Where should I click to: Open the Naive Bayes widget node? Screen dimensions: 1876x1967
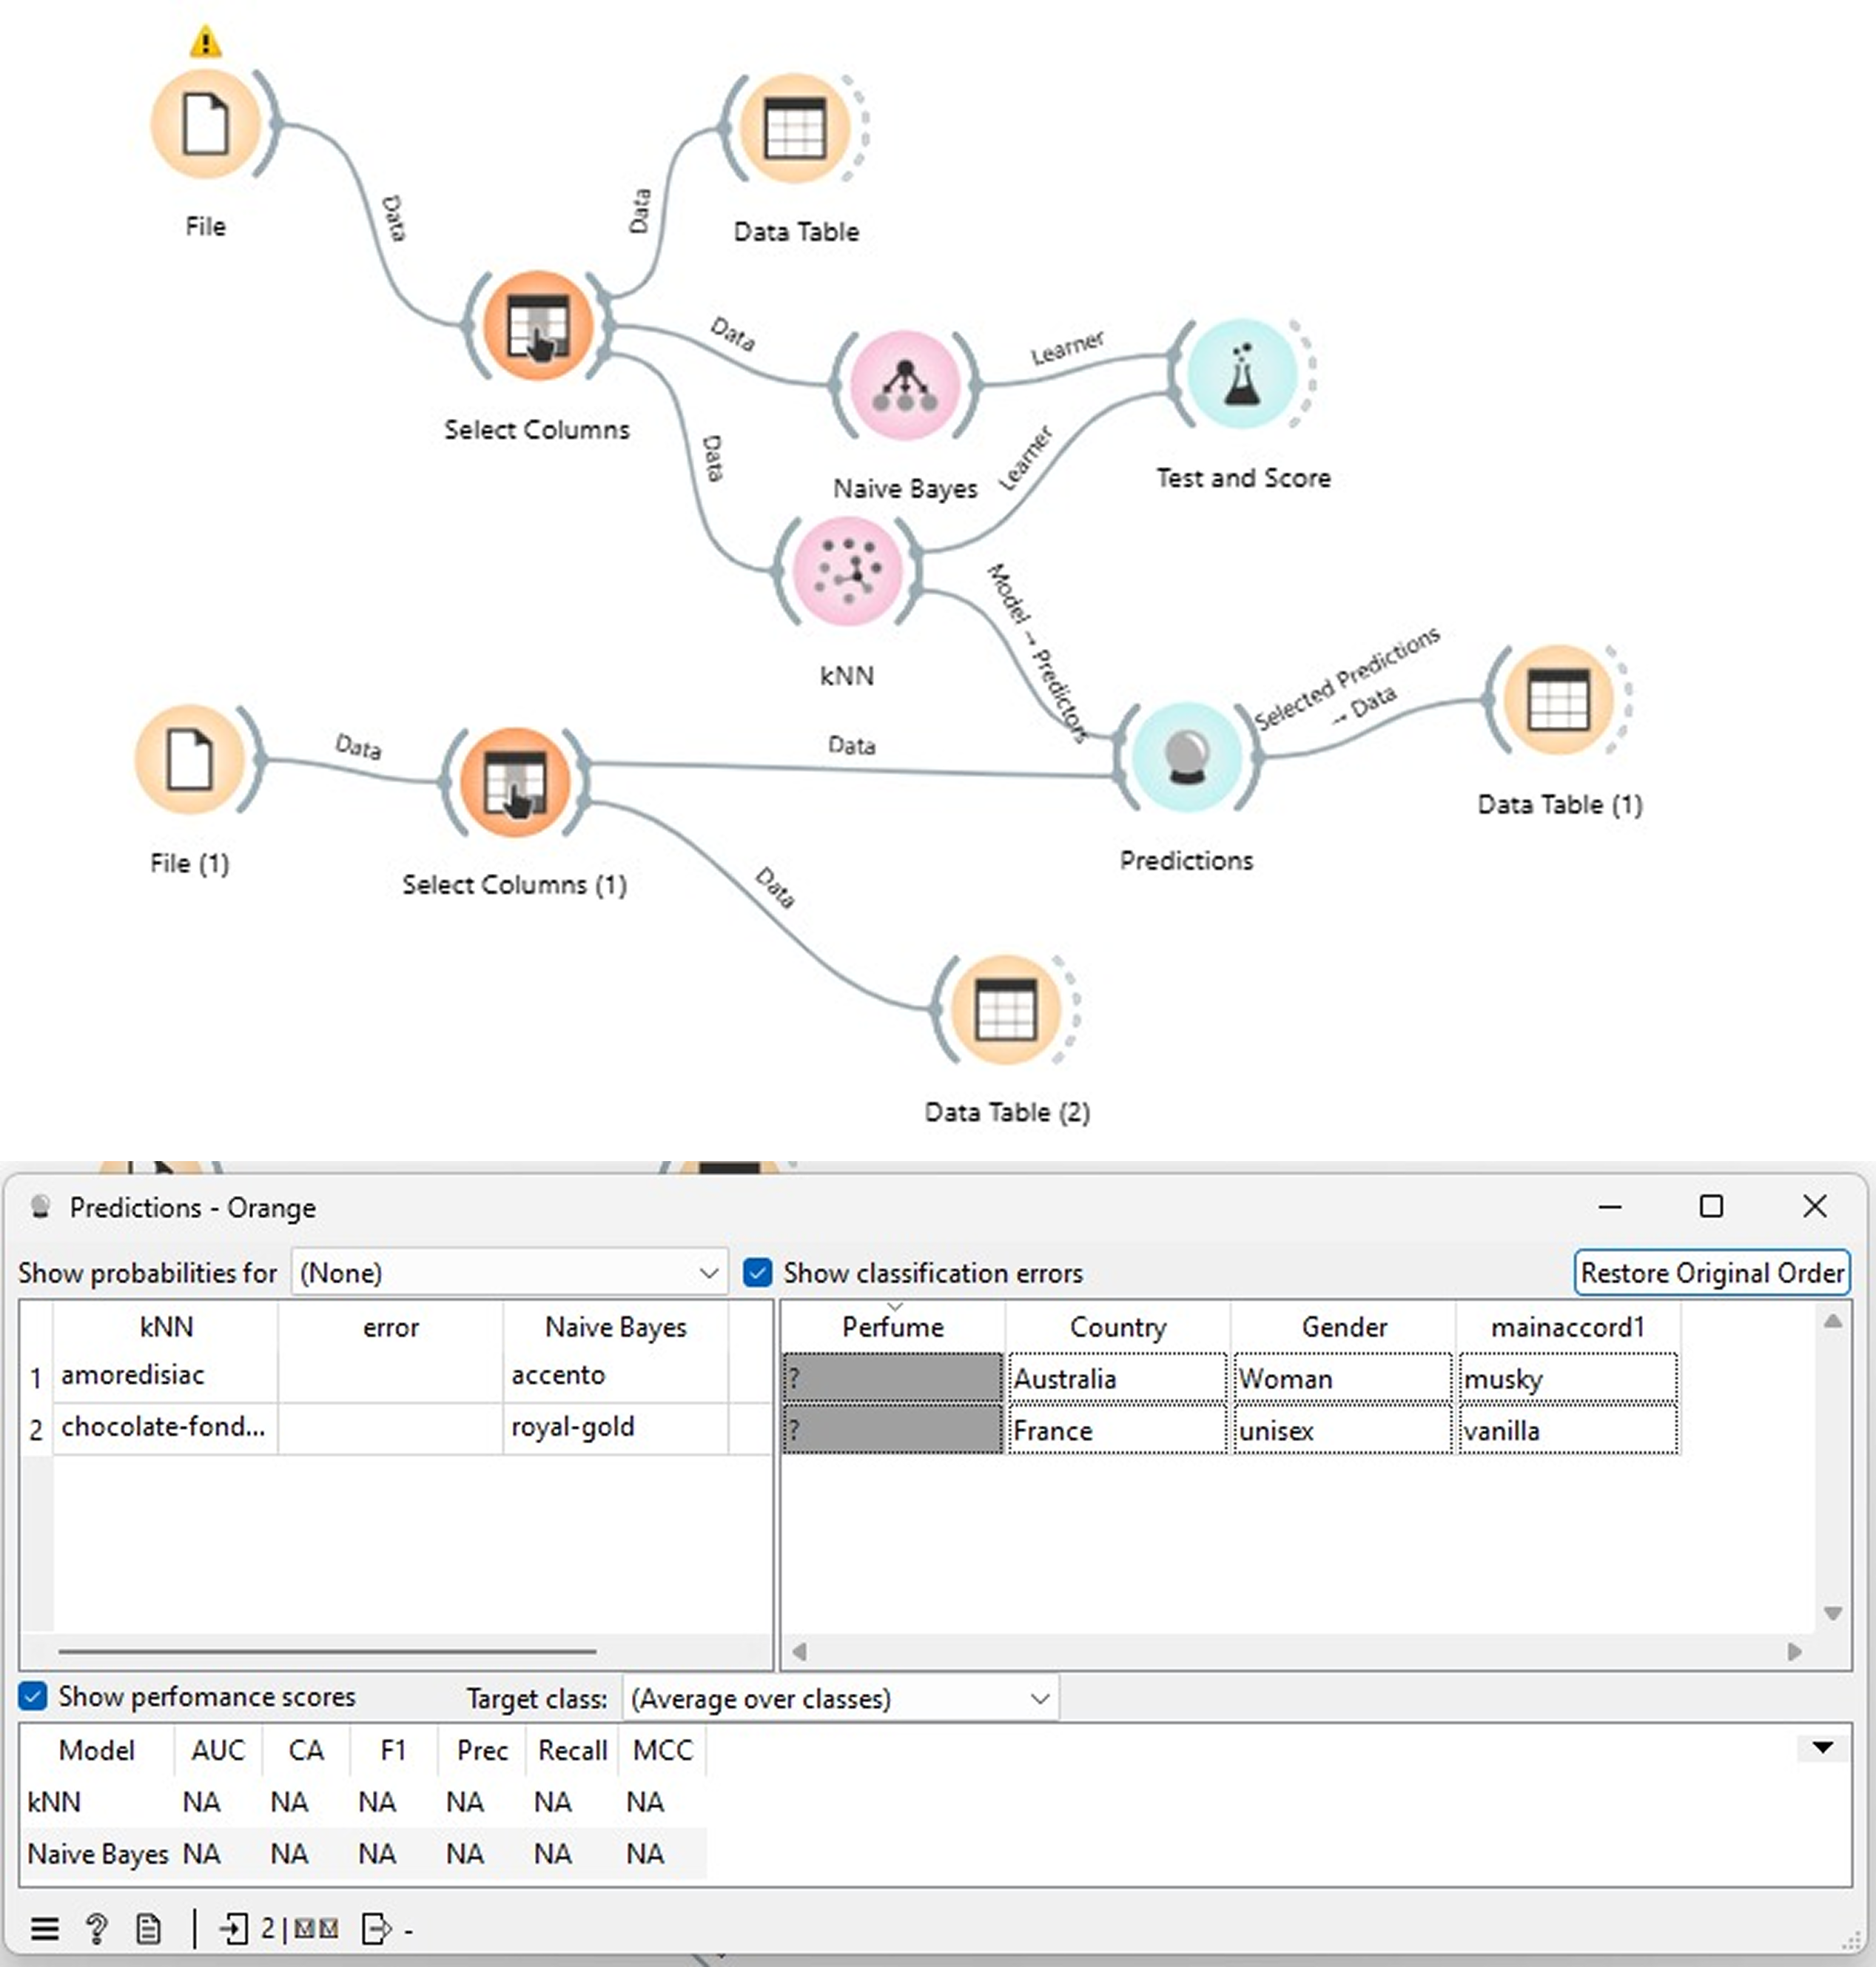pos(905,385)
